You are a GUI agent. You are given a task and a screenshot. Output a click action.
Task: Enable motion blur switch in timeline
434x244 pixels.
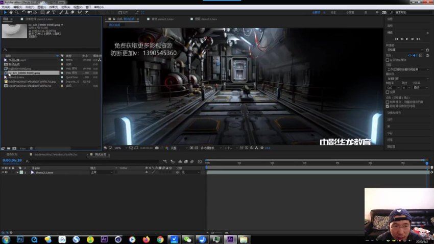pos(192,161)
